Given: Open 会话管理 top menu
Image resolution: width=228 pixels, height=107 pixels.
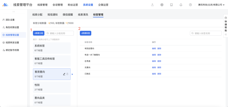Looking at the screenshot, I should point(58,5).
